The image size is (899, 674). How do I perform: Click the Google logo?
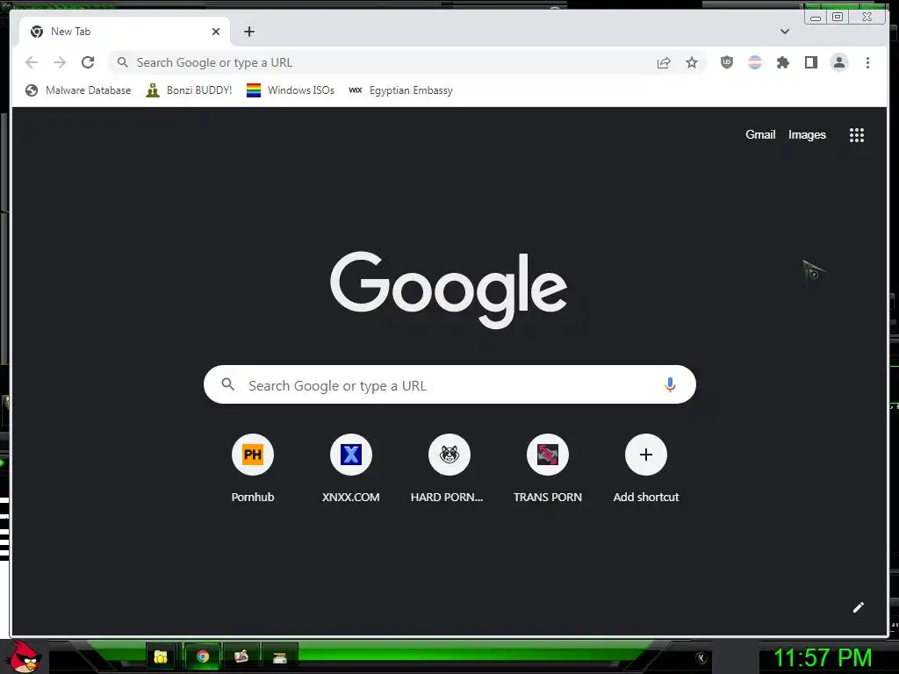[x=449, y=290]
